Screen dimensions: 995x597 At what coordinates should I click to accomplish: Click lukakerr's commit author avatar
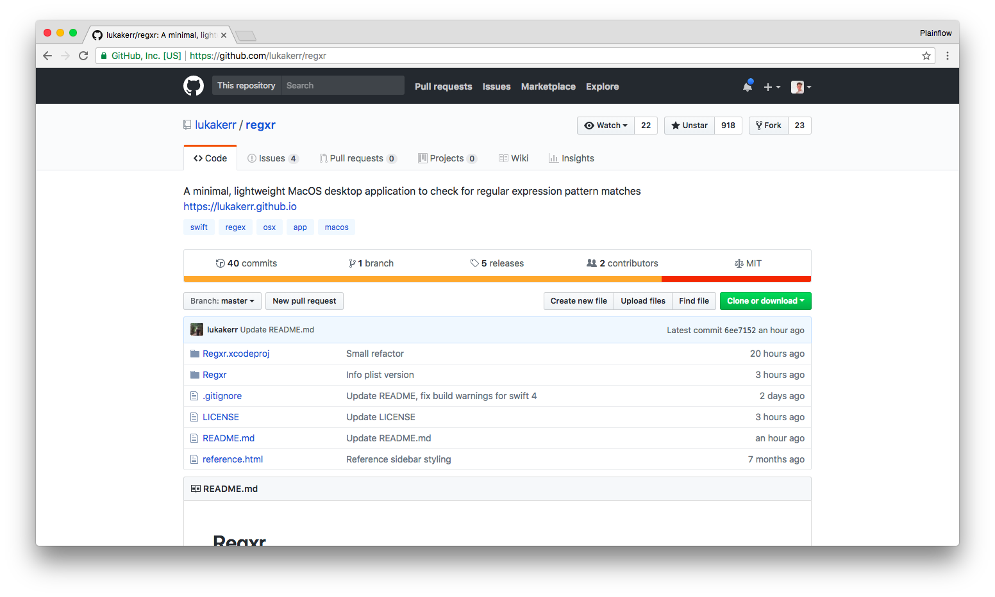pyautogui.click(x=197, y=329)
